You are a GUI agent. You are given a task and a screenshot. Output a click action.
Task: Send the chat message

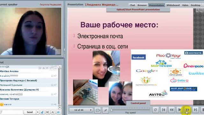[x=30, y=112]
